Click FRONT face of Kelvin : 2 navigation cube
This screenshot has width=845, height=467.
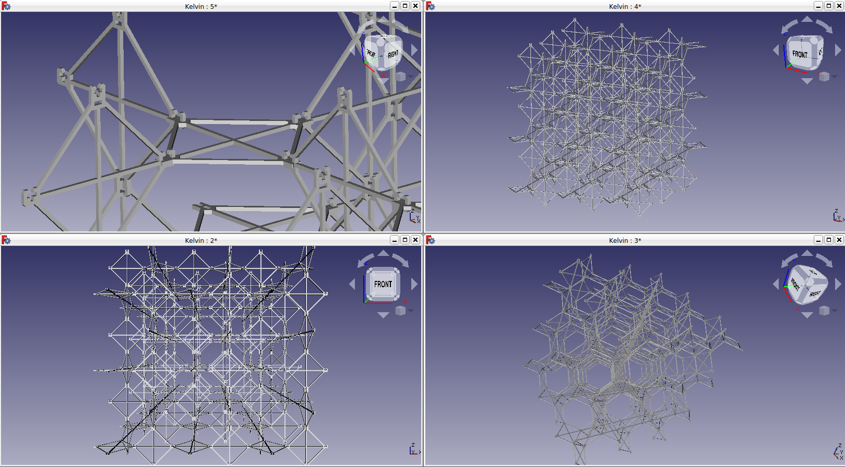383,284
